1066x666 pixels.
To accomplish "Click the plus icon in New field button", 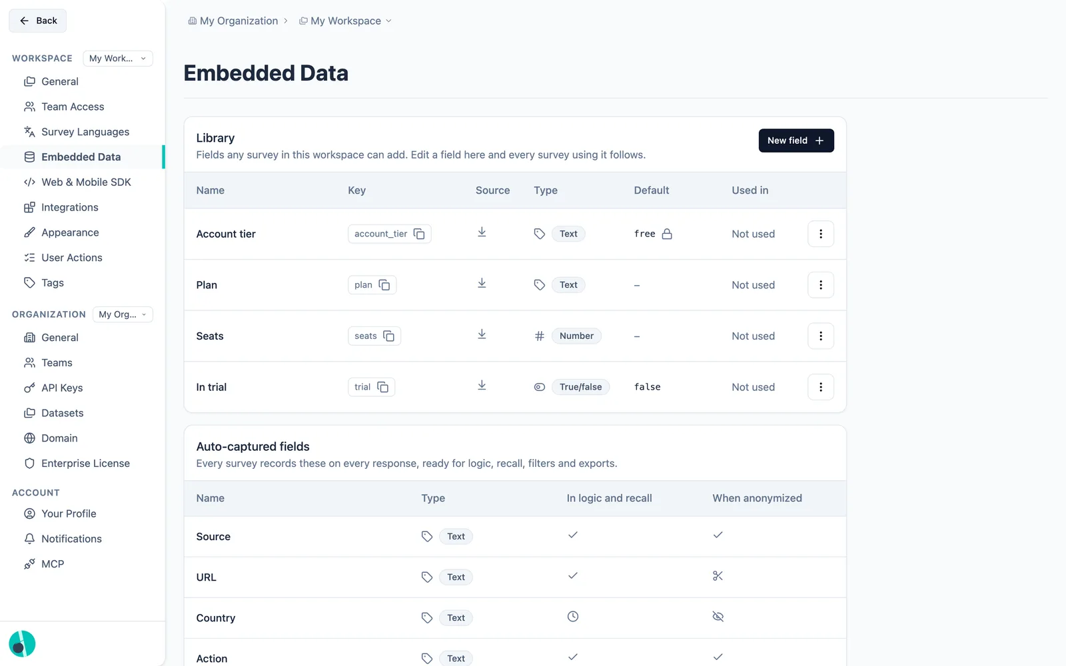I will click(819, 141).
